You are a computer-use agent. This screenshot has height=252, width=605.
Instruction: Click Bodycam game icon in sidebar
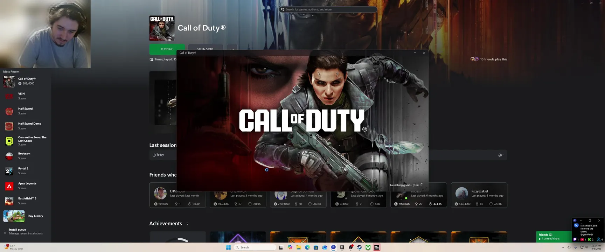click(9, 156)
